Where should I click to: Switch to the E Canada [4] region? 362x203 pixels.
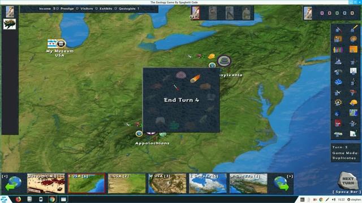[208, 183]
